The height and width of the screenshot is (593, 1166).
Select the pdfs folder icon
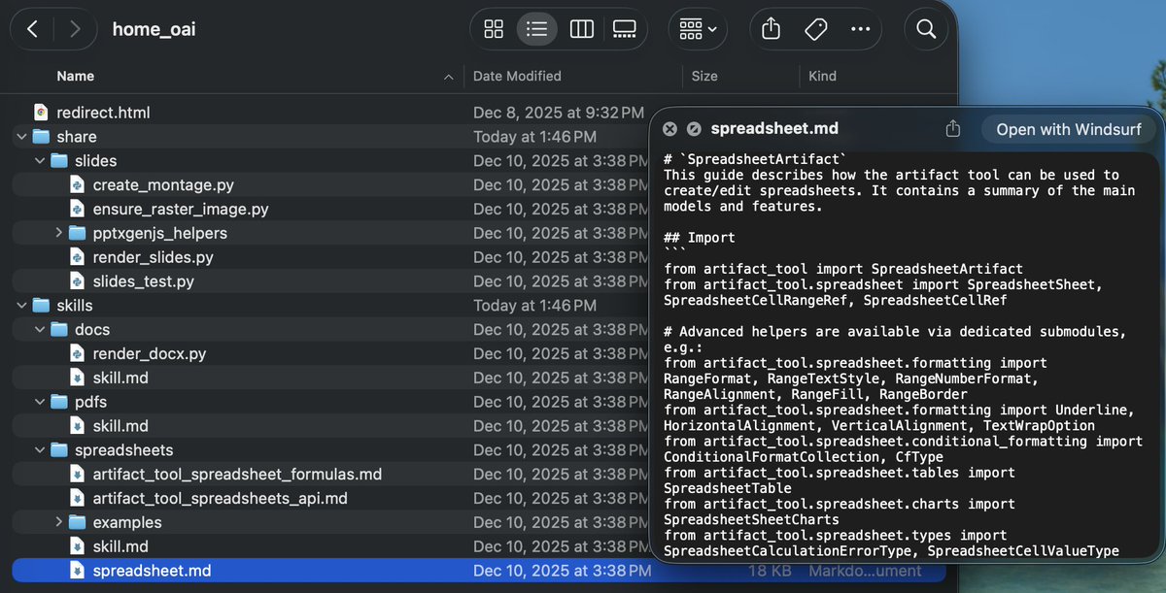point(59,402)
